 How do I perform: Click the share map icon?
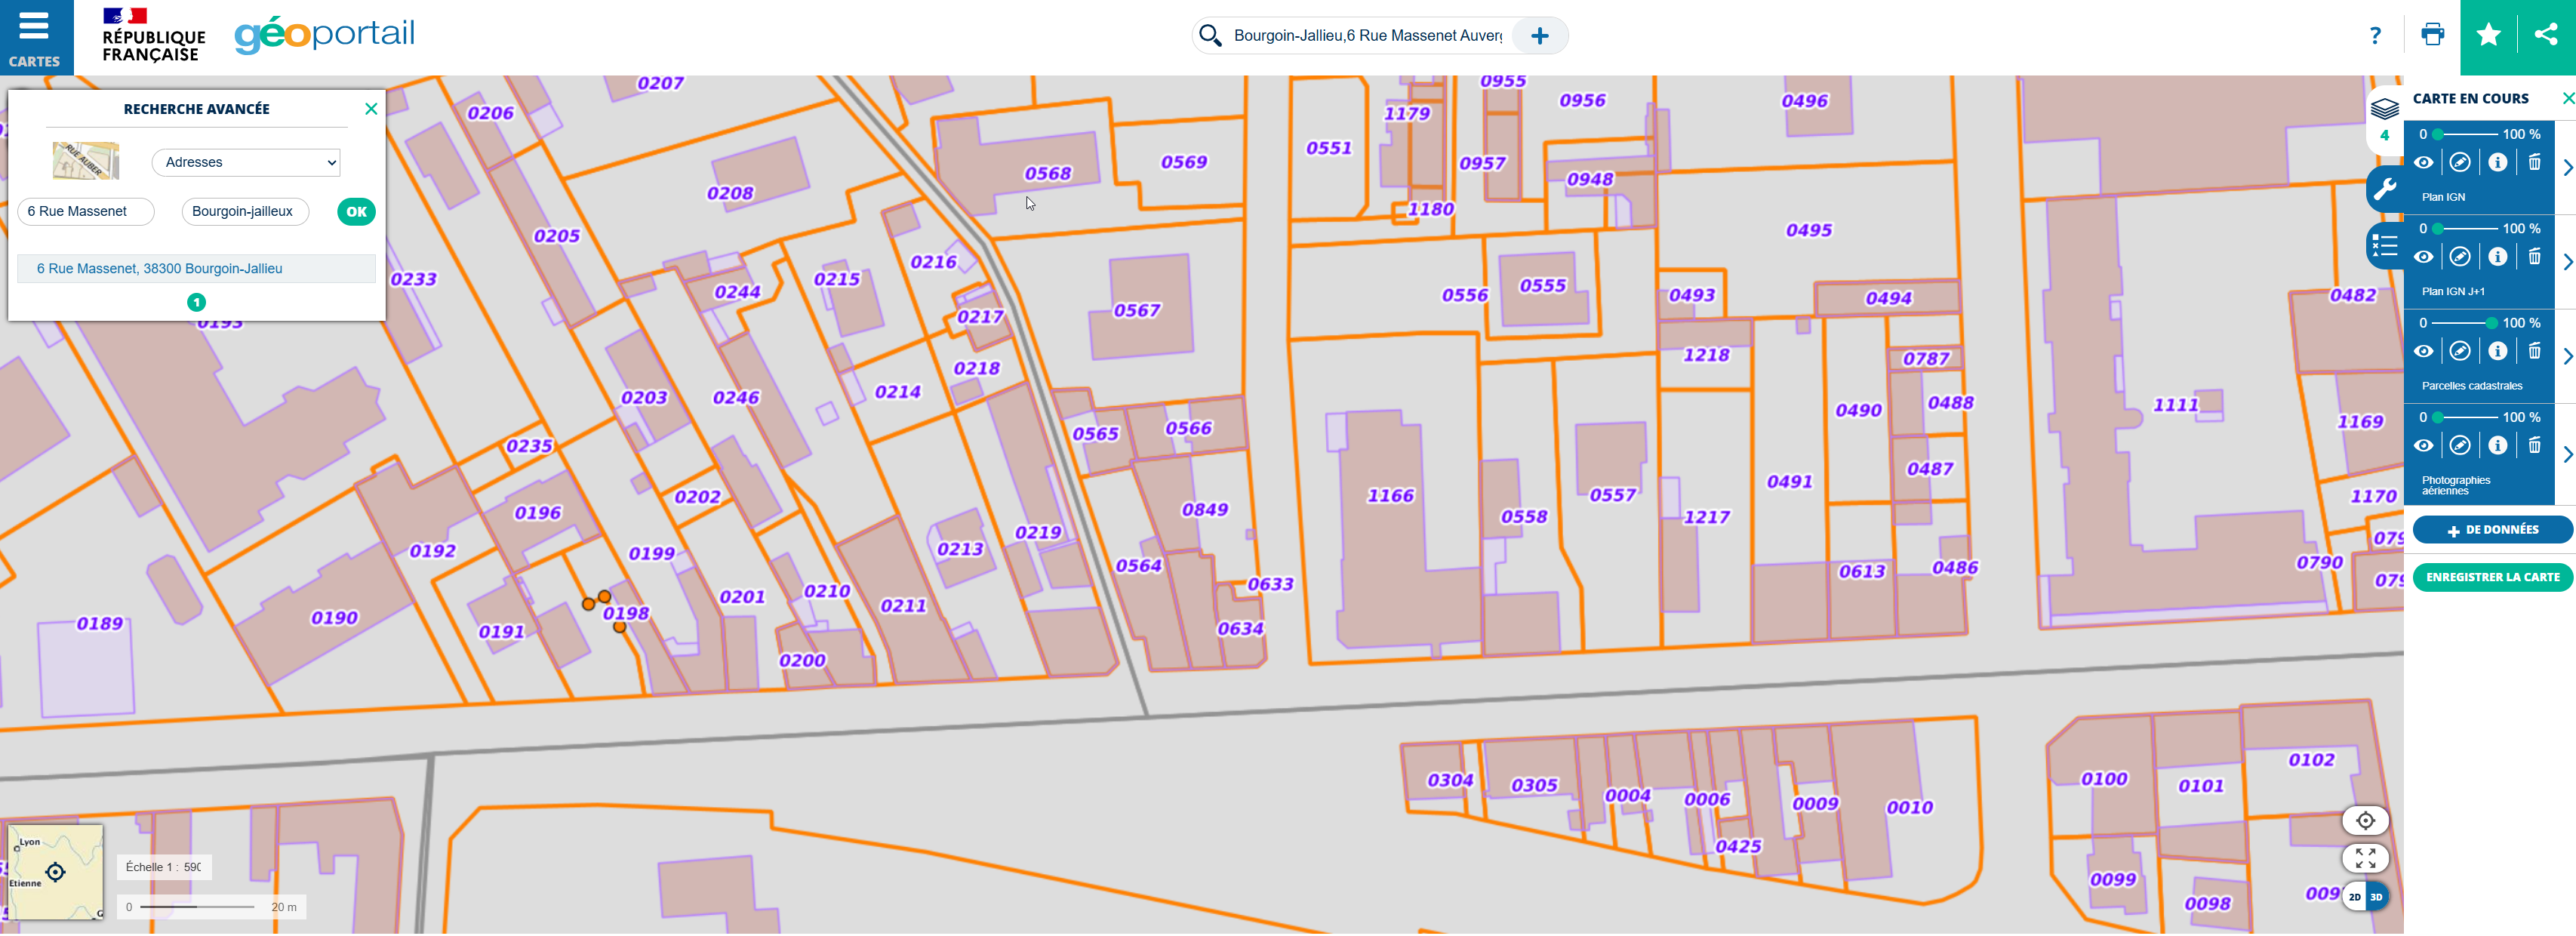click(2546, 36)
